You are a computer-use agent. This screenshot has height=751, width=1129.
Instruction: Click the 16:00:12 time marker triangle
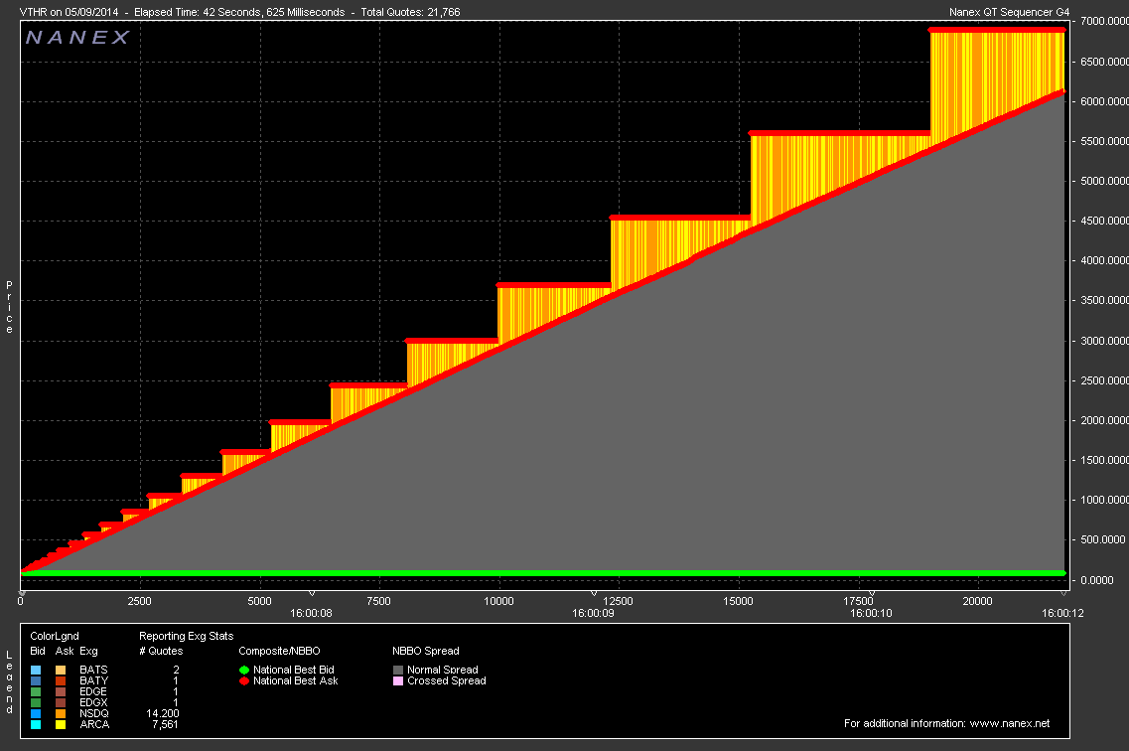[1063, 593]
